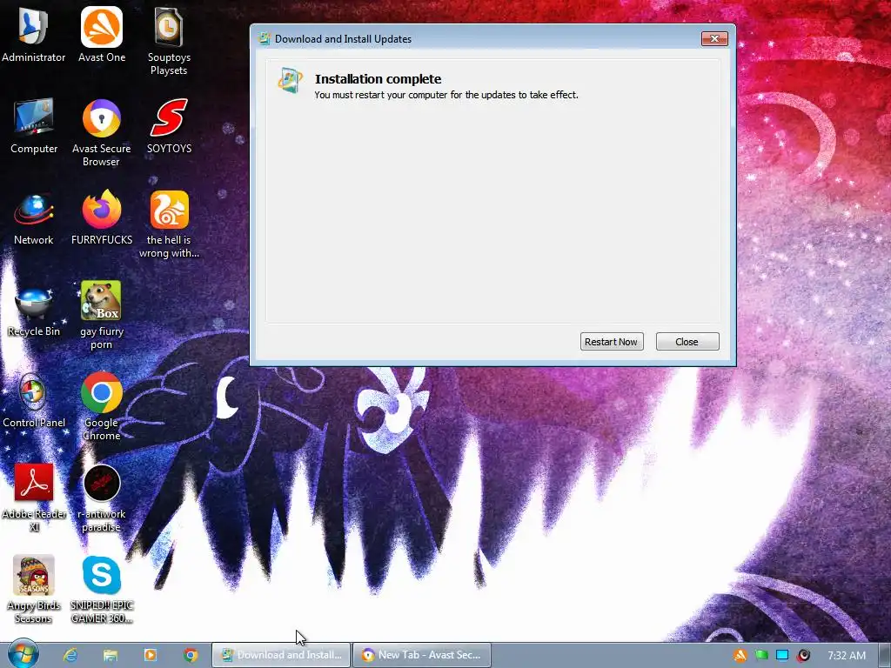Launch Internet Explorer from the taskbar
This screenshot has width=891, height=668.
[70, 655]
